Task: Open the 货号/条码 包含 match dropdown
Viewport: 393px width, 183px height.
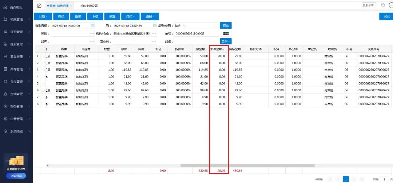Action: [x=180, y=26]
